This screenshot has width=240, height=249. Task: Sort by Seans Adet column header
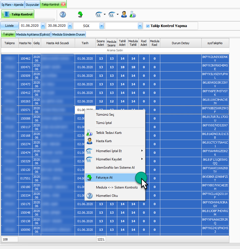coord(101,43)
